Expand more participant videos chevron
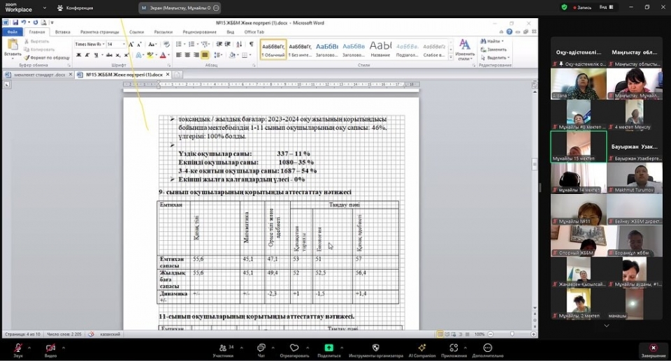 point(607,325)
